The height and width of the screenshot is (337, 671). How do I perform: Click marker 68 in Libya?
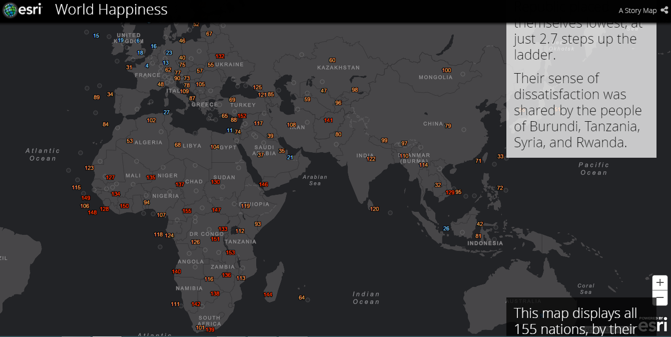[x=178, y=145]
